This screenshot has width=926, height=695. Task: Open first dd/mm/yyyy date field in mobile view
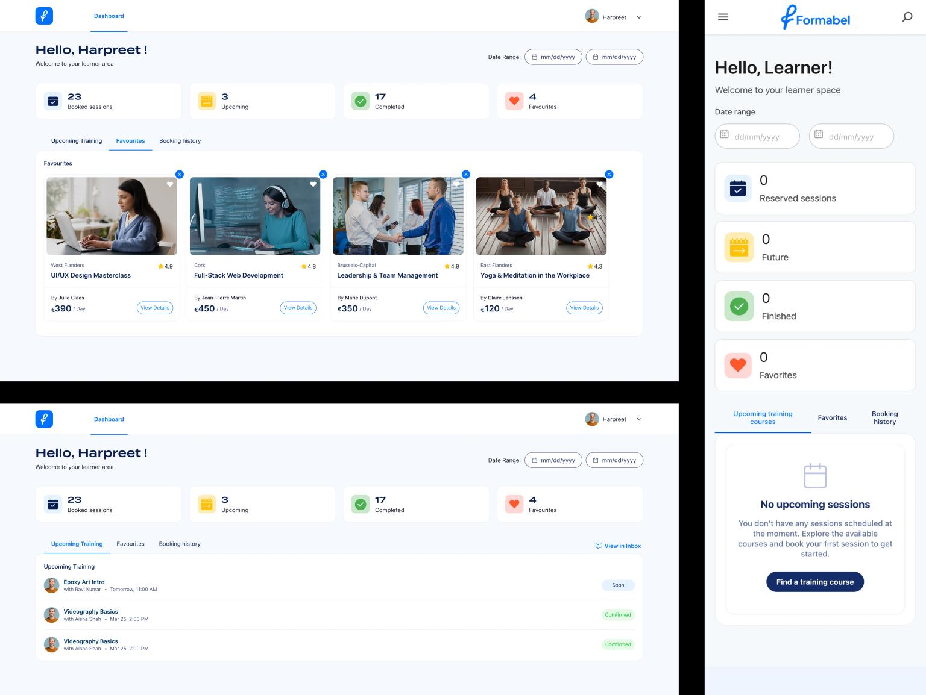coord(757,136)
